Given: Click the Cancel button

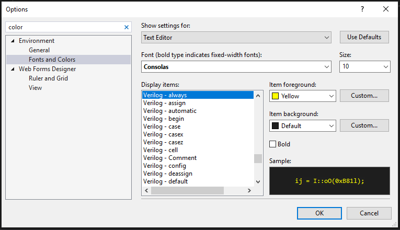Looking at the screenshot, I should coord(369,213).
